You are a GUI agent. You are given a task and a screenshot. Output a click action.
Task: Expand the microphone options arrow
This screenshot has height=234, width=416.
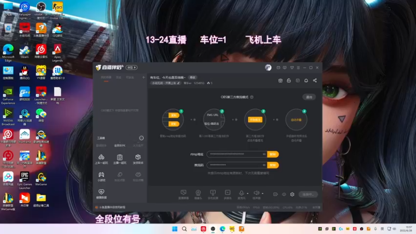(x=248, y=193)
